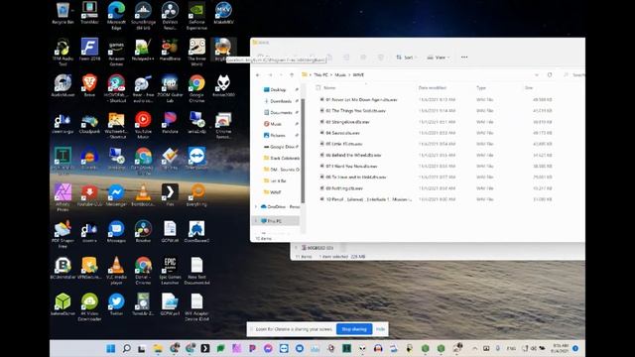Viewport: 635px width, 357px height.
Task: Open the YouTube Music desktop shortcut
Action: coord(143,125)
